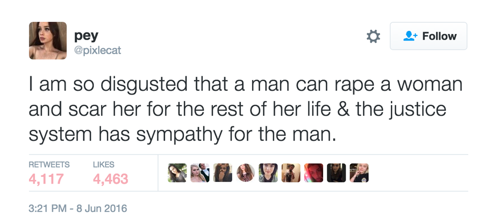Click the first liker avatar in the row
The width and height of the screenshot is (498, 219).
click(x=177, y=173)
